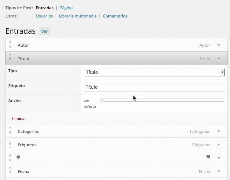Image resolution: width=230 pixels, height=180 pixels.
Task: Expand the Autor column settings arrow
Action: click(219, 45)
